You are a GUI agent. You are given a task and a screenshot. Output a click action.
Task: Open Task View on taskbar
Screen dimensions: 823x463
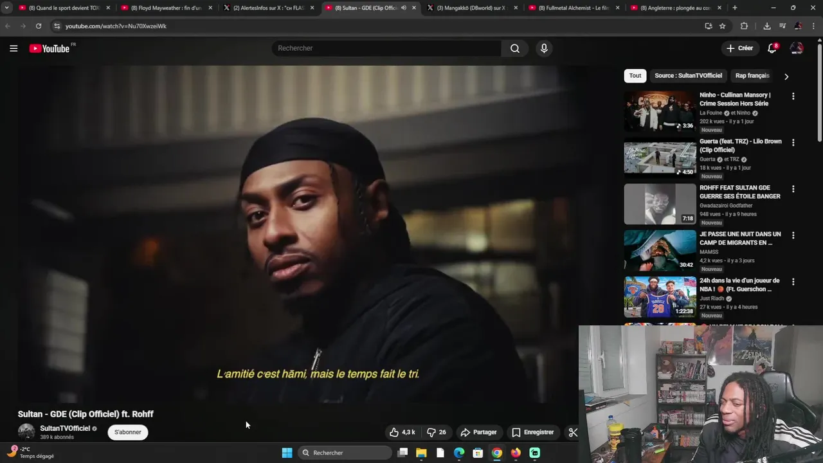(x=402, y=453)
